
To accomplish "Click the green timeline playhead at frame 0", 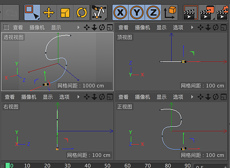I will tap(7, 166).
